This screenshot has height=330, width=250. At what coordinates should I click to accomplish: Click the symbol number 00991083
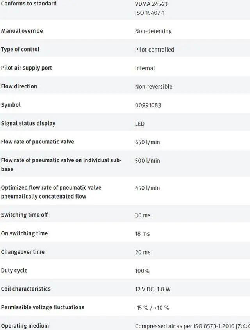pyautogui.click(x=148, y=105)
